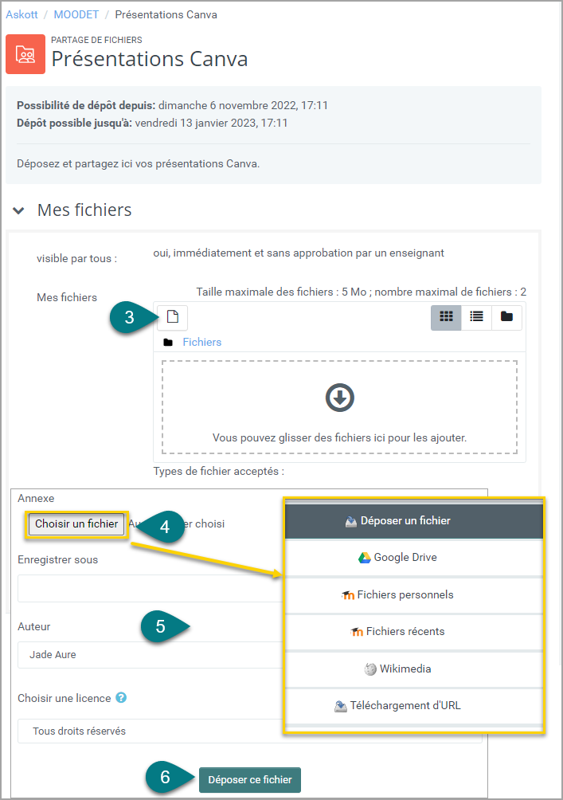
Task: Collapse the Mes fichiers section
Action: click(x=19, y=210)
